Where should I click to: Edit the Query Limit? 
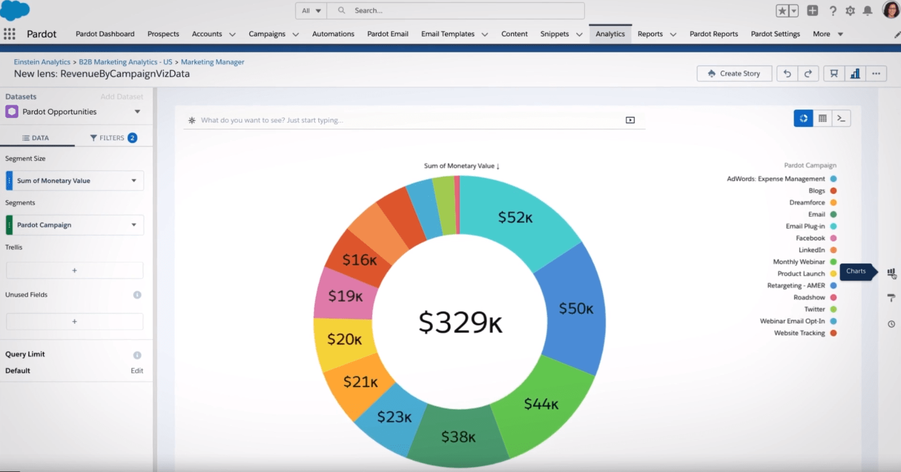click(x=137, y=371)
